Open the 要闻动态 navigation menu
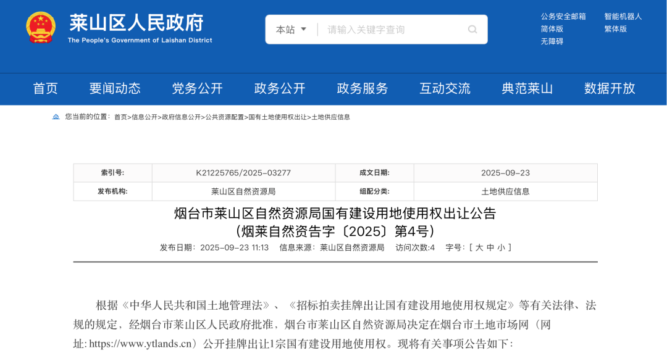 coord(115,88)
